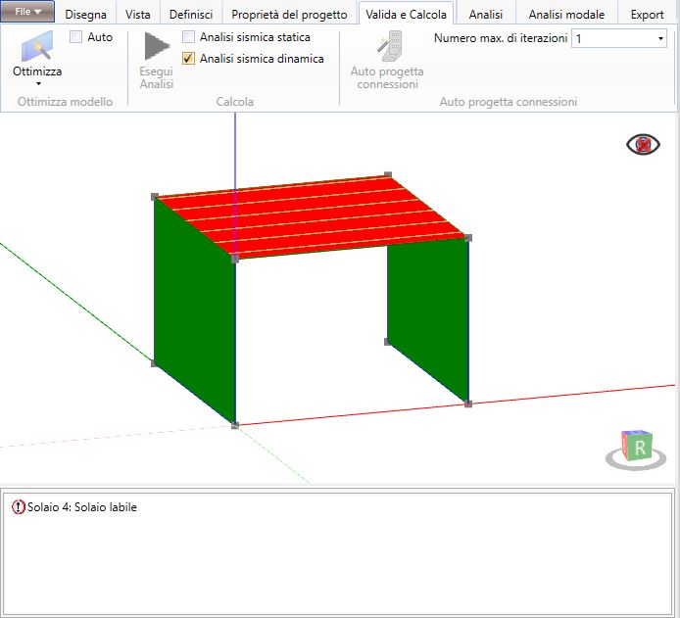The image size is (680, 618).
Task: Select the red floor slab in the model
Action: point(312,215)
